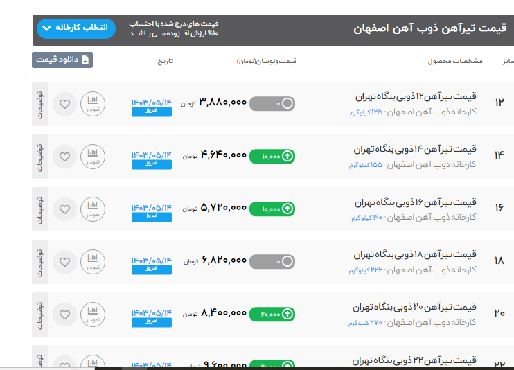Image resolution: width=514 pixels, height=370 pixels.
Task: Open link قیمت تیرآهن 18 ذوبی بنگاه تهران
Action: [415, 254]
